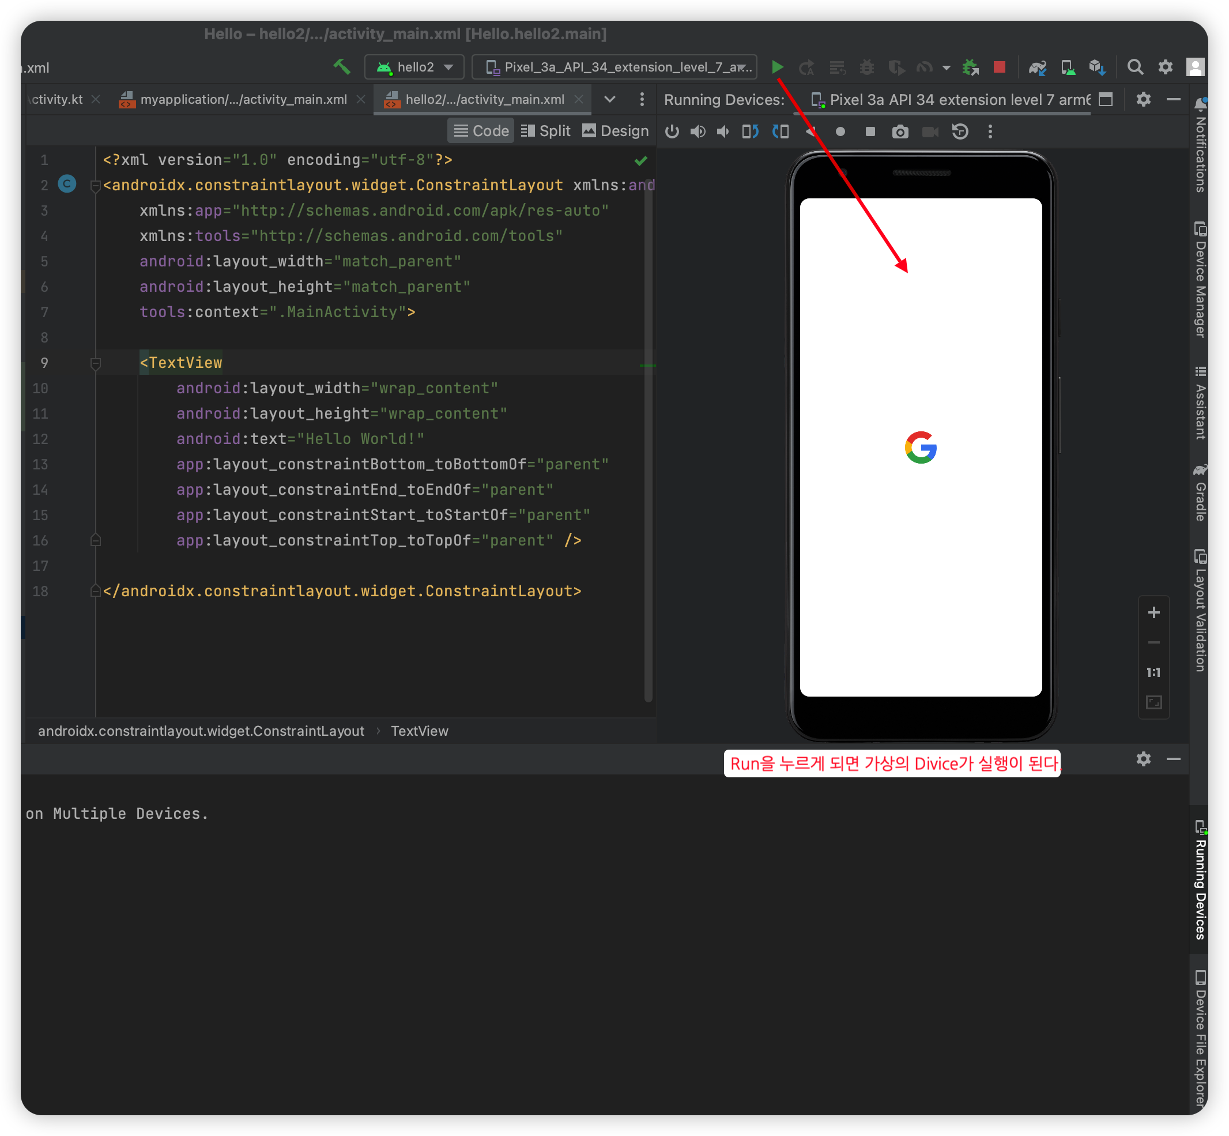Stop the running app with red square
Image resolution: width=1229 pixels, height=1136 pixels.
point(999,67)
